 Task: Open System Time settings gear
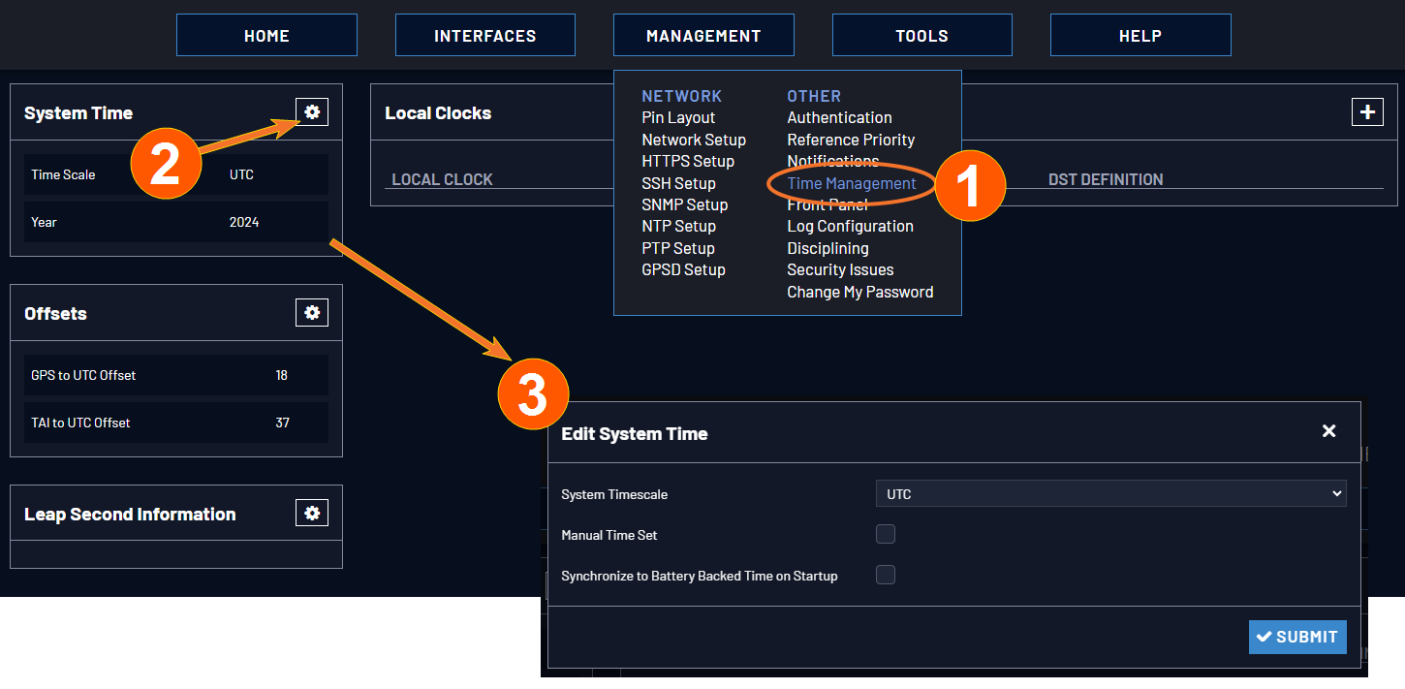(312, 112)
